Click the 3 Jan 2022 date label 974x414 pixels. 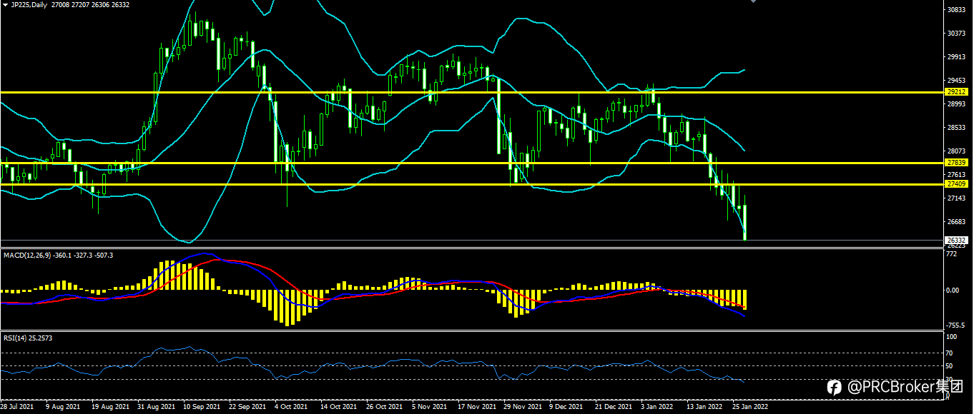657,407
